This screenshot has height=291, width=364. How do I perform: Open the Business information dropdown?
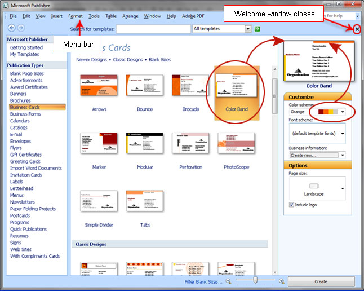pos(343,155)
